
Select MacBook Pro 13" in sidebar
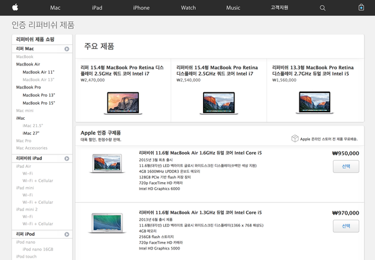(39, 95)
